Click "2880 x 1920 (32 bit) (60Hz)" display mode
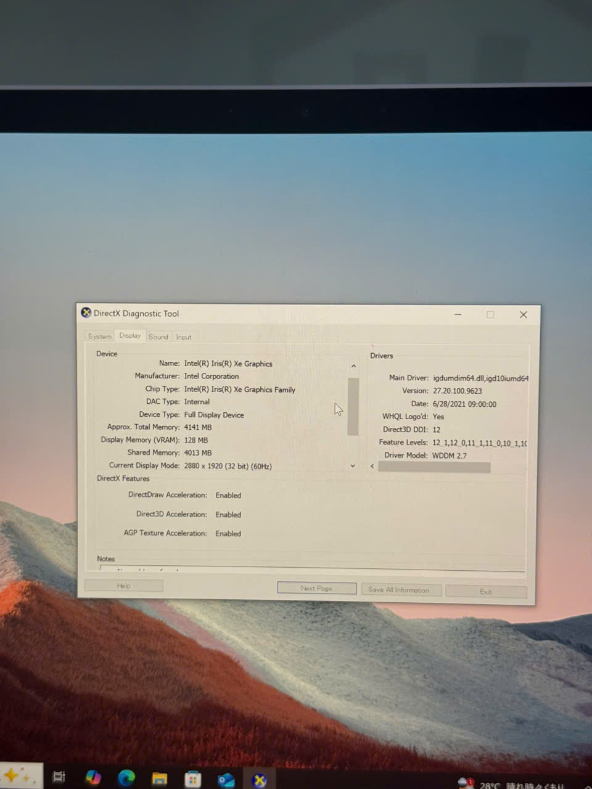This screenshot has height=789, width=592. tap(228, 466)
